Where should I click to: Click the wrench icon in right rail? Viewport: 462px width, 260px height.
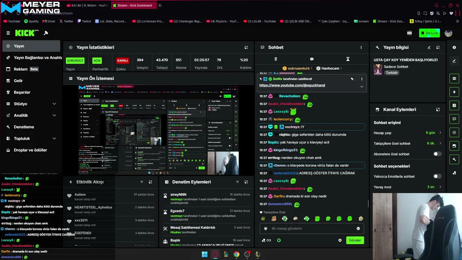pos(454,159)
